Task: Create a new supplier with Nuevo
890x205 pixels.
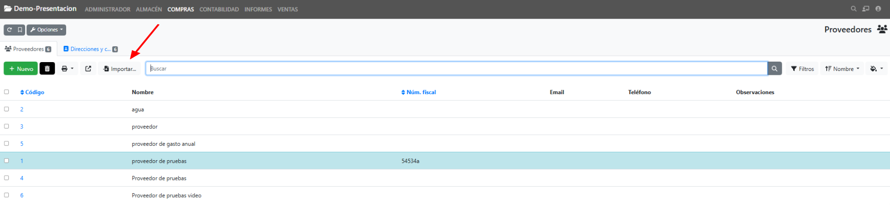Action: [21, 69]
